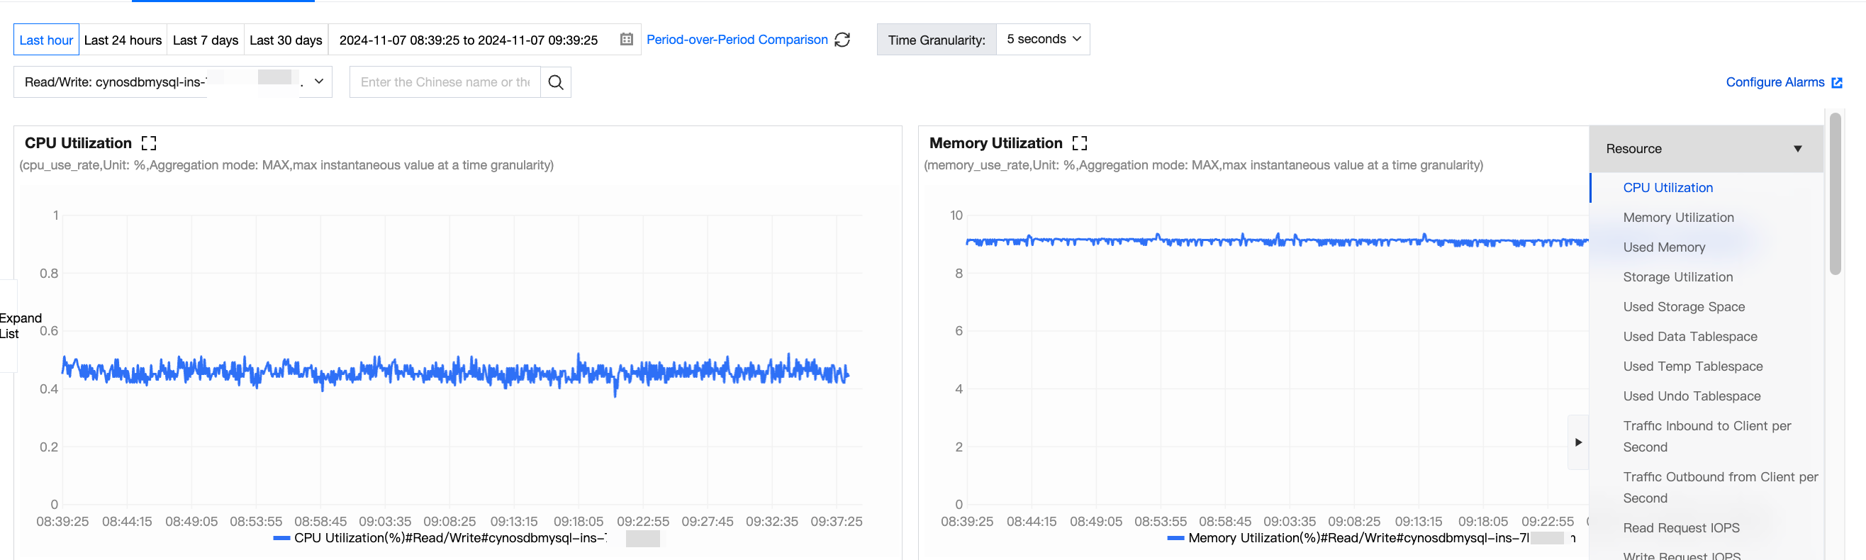Click Period-over-Period Comparison link

point(737,39)
